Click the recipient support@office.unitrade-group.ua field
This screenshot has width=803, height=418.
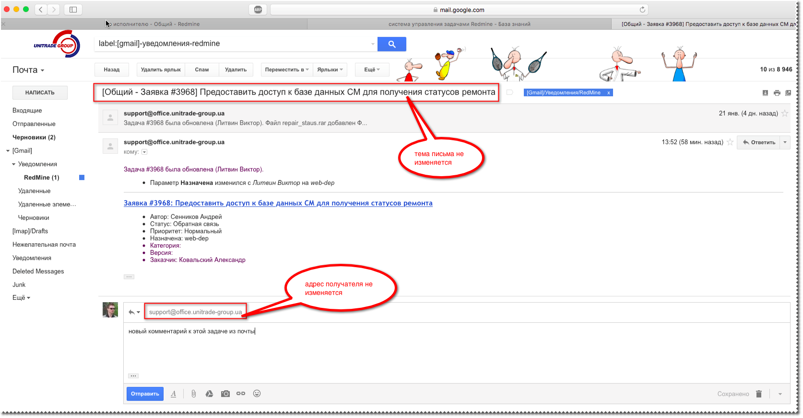pyautogui.click(x=195, y=312)
